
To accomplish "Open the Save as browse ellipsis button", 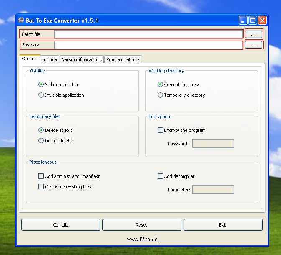I will click(x=253, y=45).
